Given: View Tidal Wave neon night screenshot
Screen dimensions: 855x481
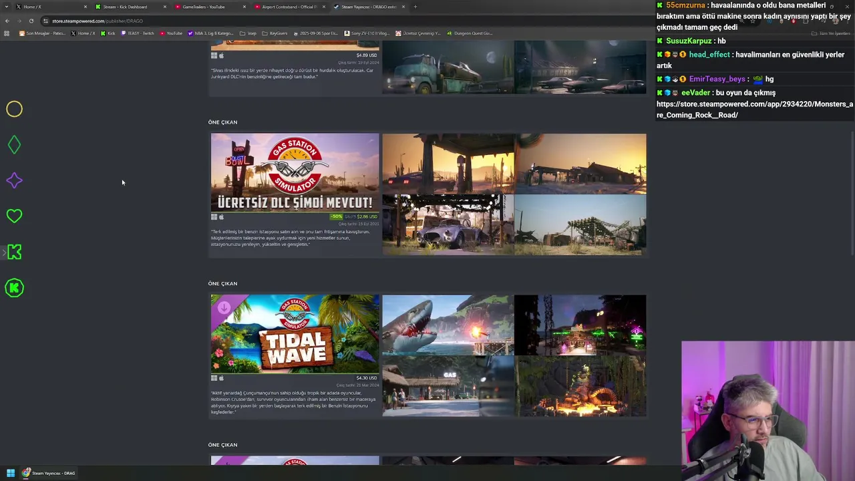Looking at the screenshot, I should 580,325.
